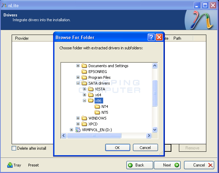Close the Browse For Folder dialog
Image resolution: width=219 pixels, height=173 pixels.
(x=159, y=37)
